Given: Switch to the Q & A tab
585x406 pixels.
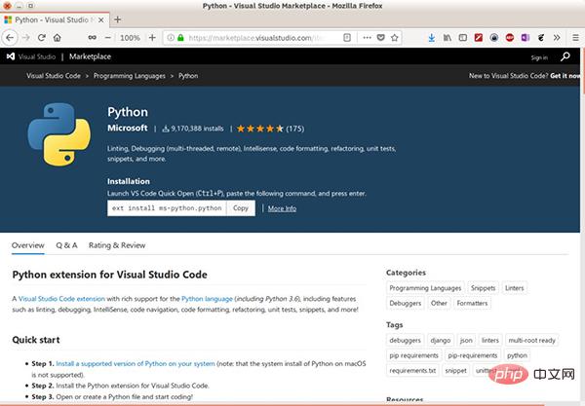Looking at the screenshot, I should point(66,245).
